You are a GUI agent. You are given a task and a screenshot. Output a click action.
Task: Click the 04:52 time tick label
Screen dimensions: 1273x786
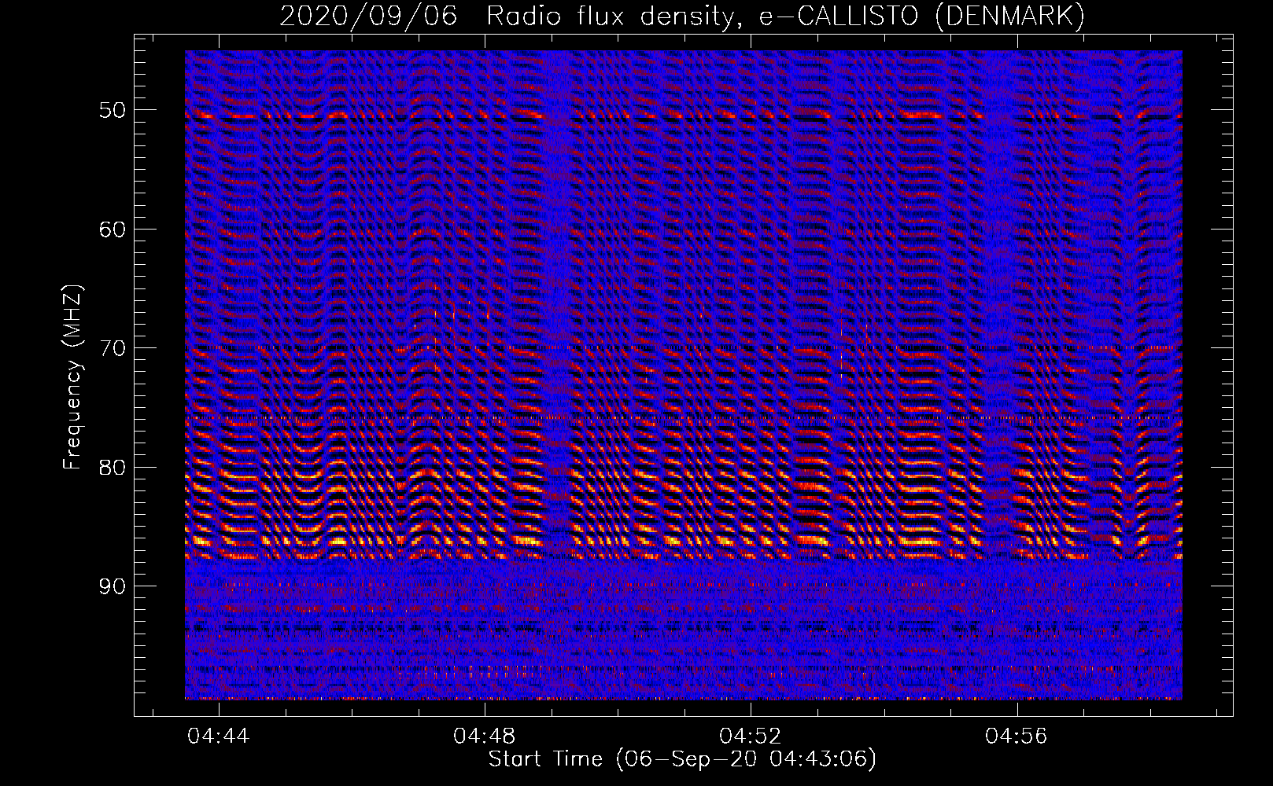[x=751, y=736]
